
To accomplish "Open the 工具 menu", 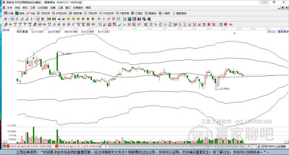I will (60, 8).
